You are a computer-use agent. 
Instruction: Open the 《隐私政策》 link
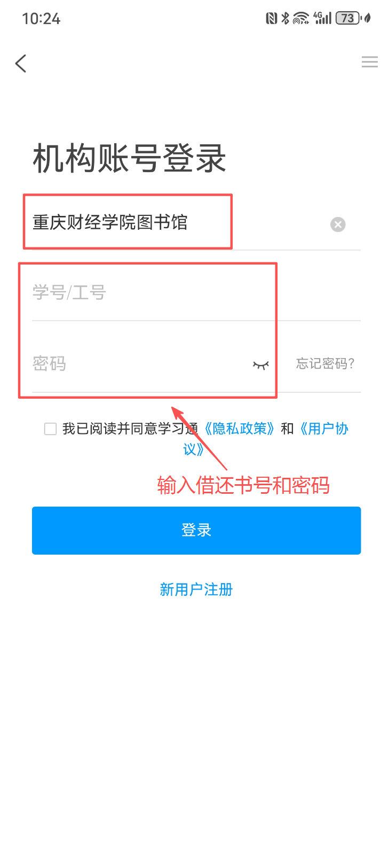click(x=239, y=429)
